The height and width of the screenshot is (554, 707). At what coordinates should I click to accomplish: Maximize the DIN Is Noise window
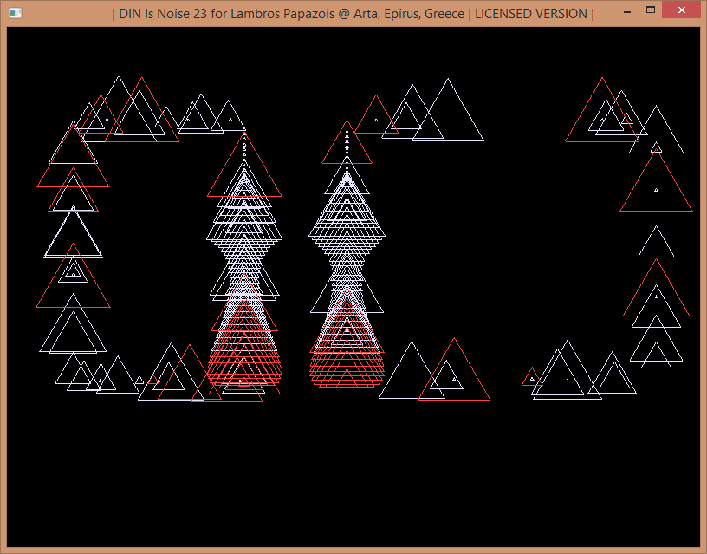pyautogui.click(x=650, y=10)
